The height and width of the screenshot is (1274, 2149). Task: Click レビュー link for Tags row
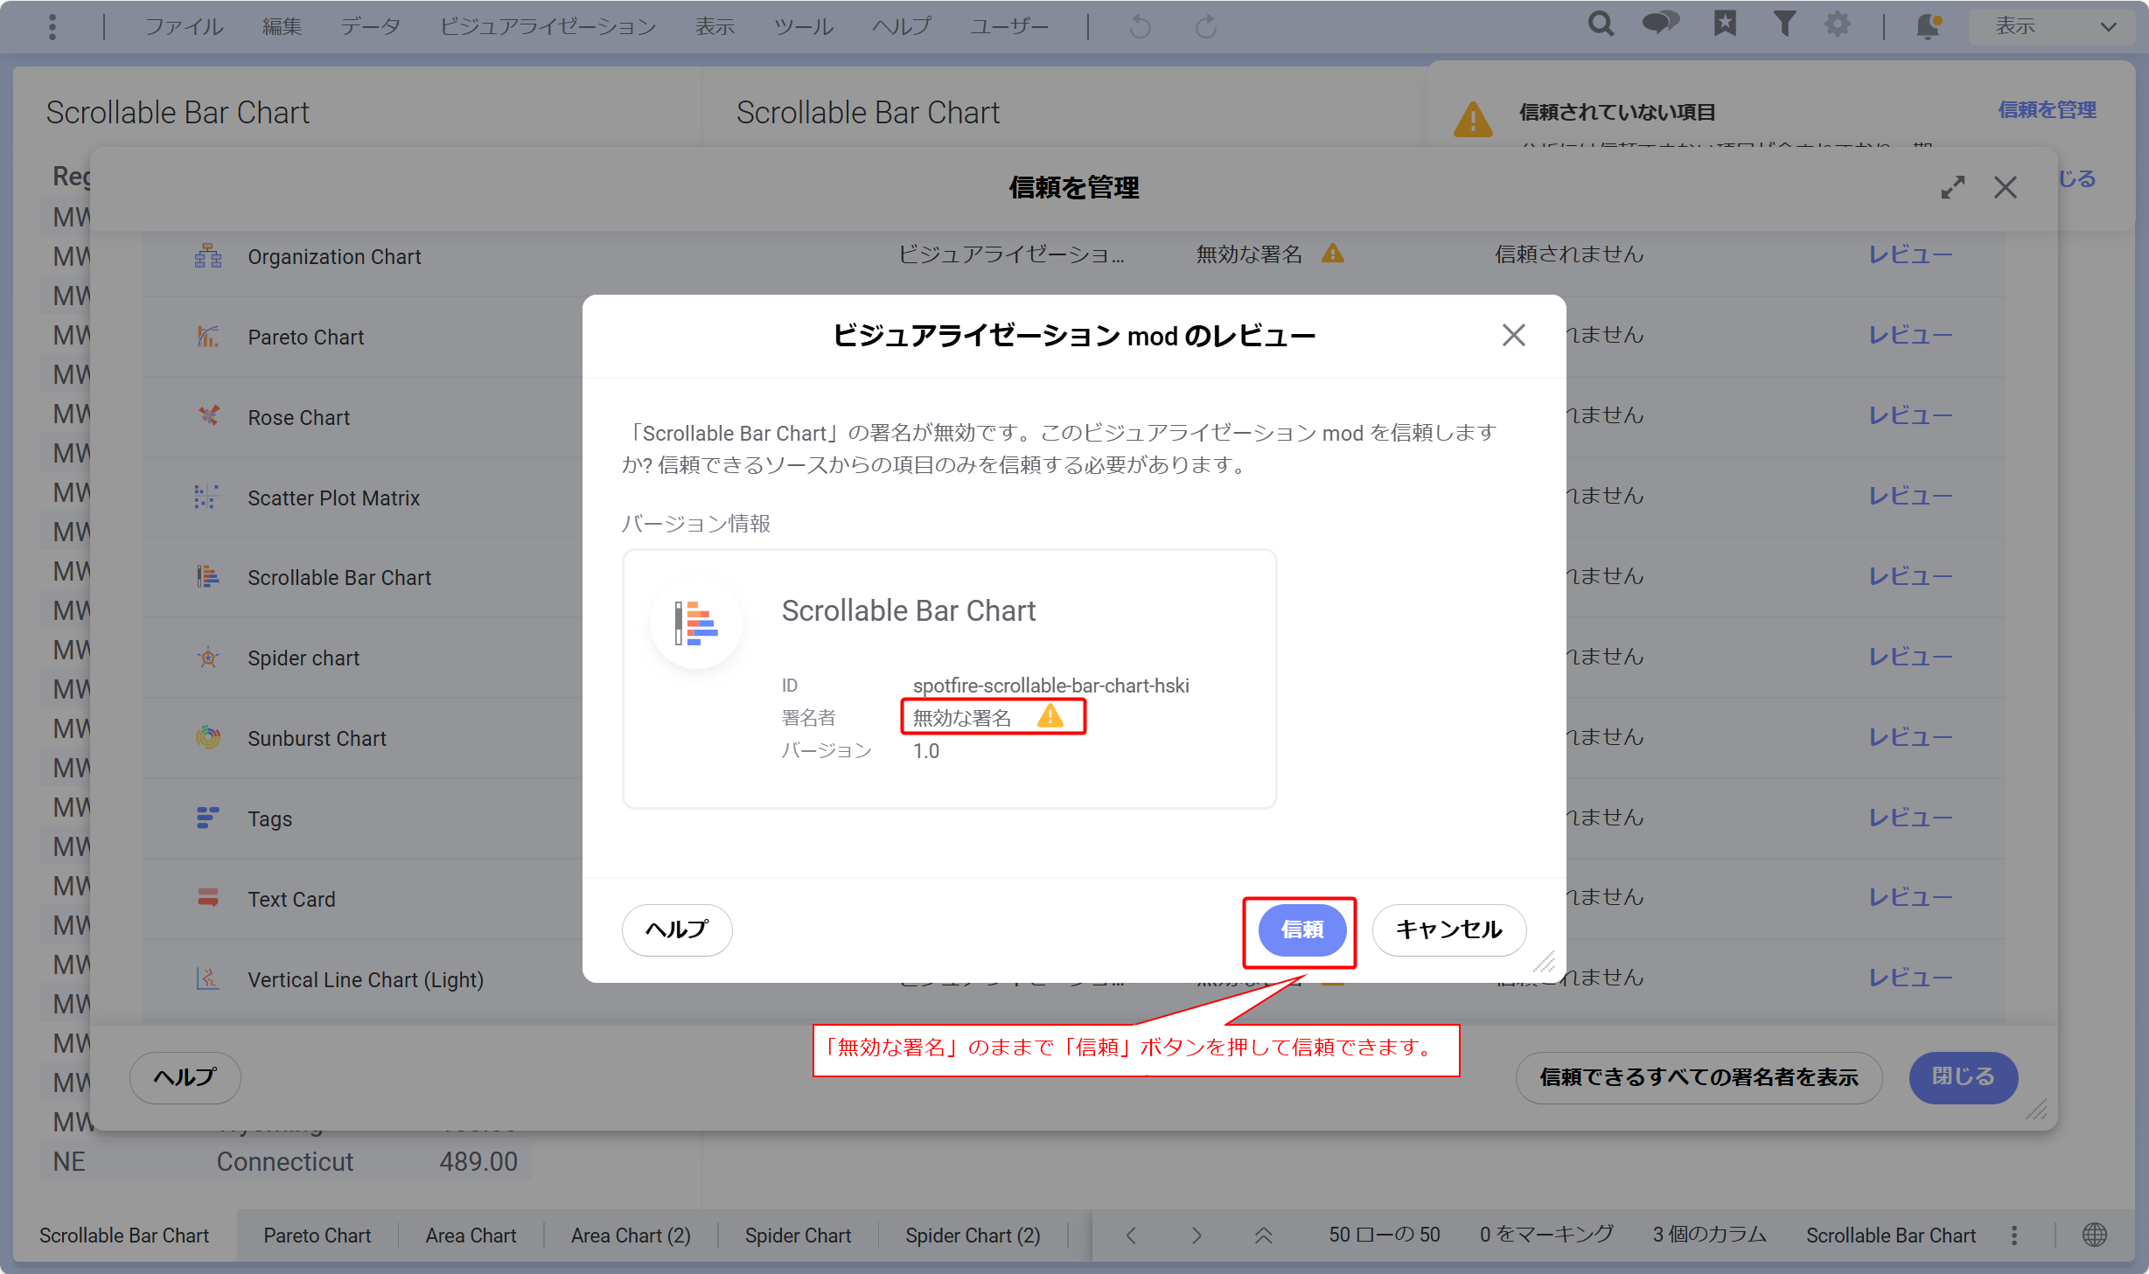(1910, 818)
